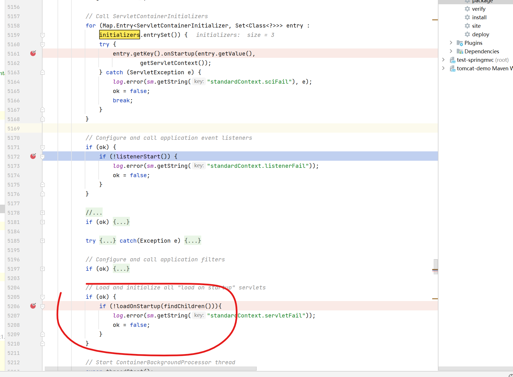This screenshot has width=513, height=377.
Task: Click "standardContext.listenerFail" string literal
Action: (258, 166)
